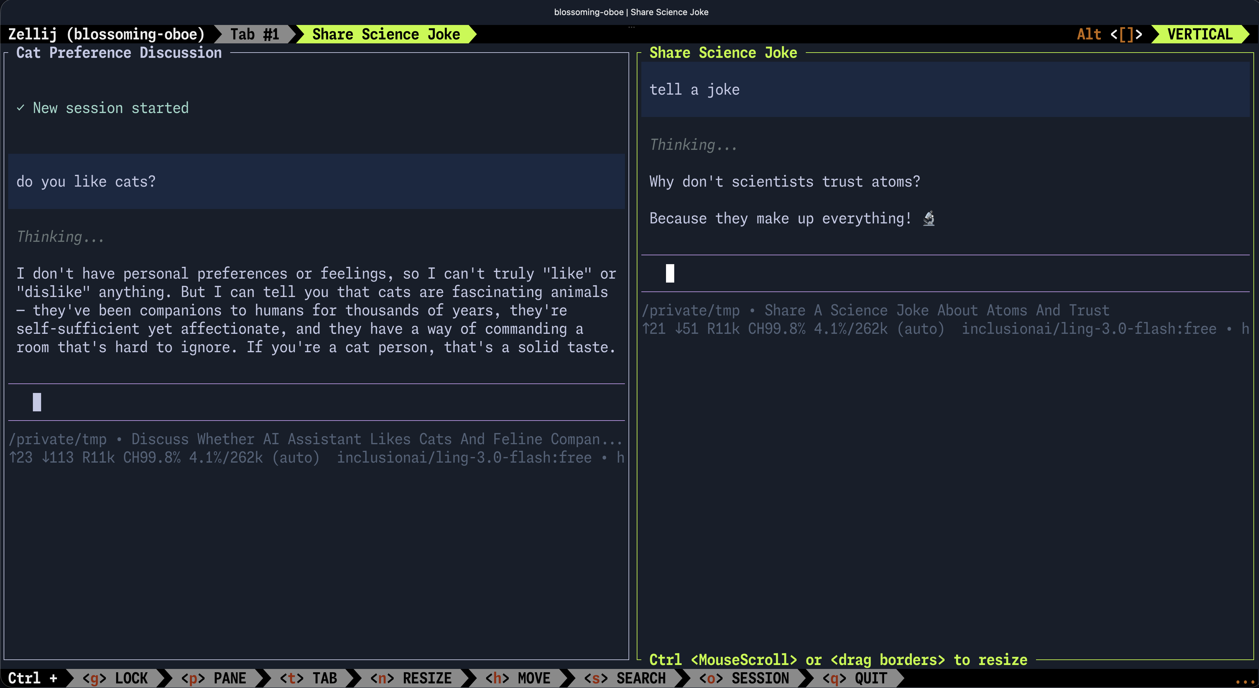Click the window title 'blossoming-oboe | Share Science Joke'

coord(631,12)
